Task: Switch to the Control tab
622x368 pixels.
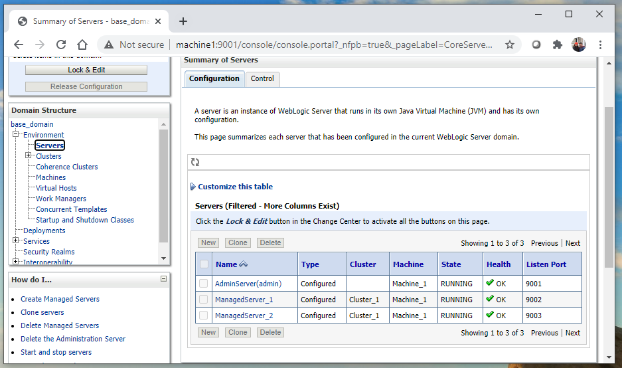Action: point(262,78)
